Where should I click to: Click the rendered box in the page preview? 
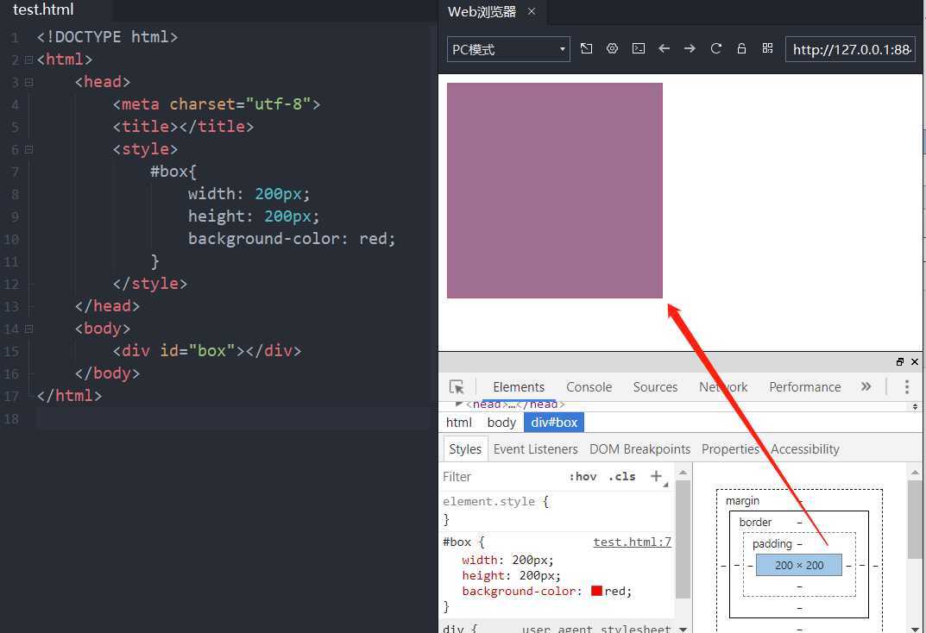click(x=555, y=191)
